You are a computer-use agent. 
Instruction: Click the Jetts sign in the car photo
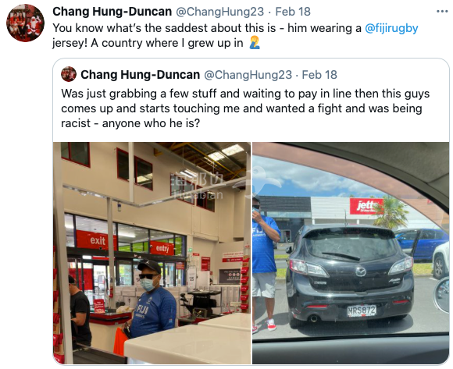click(366, 206)
